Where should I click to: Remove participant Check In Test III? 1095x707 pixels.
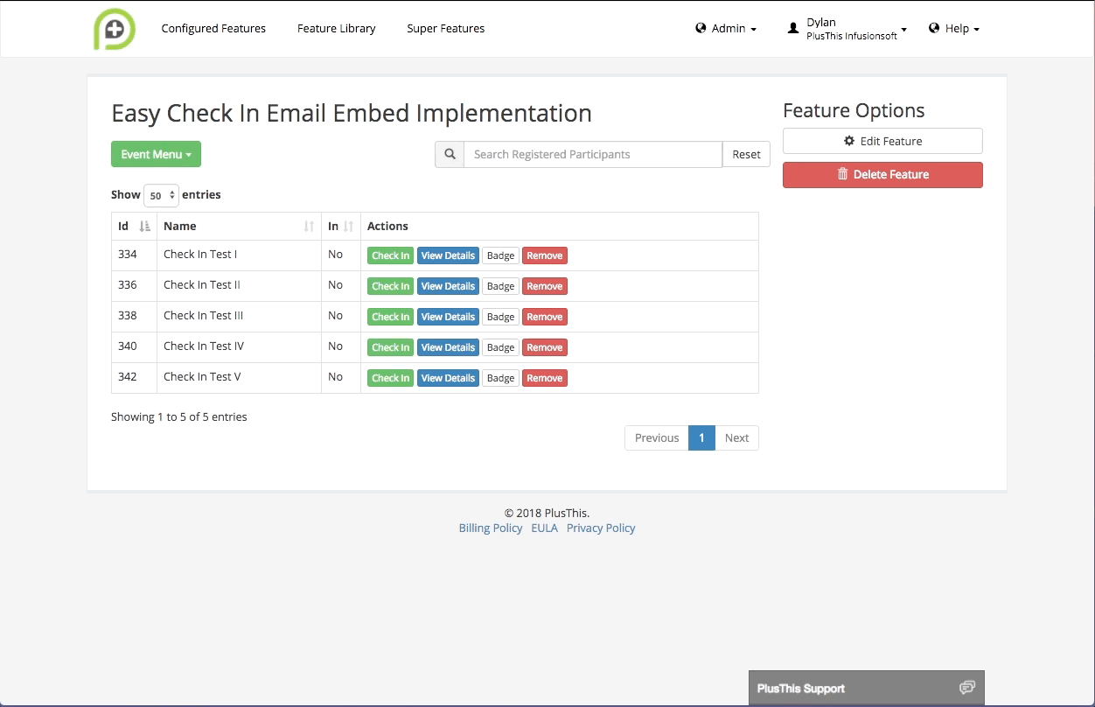(x=545, y=317)
